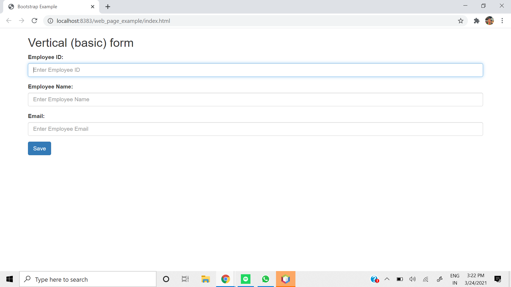Viewport: 511px width, 287px height.
Task: Open the Chrome profile avatar
Action: (x=489, y=21)
